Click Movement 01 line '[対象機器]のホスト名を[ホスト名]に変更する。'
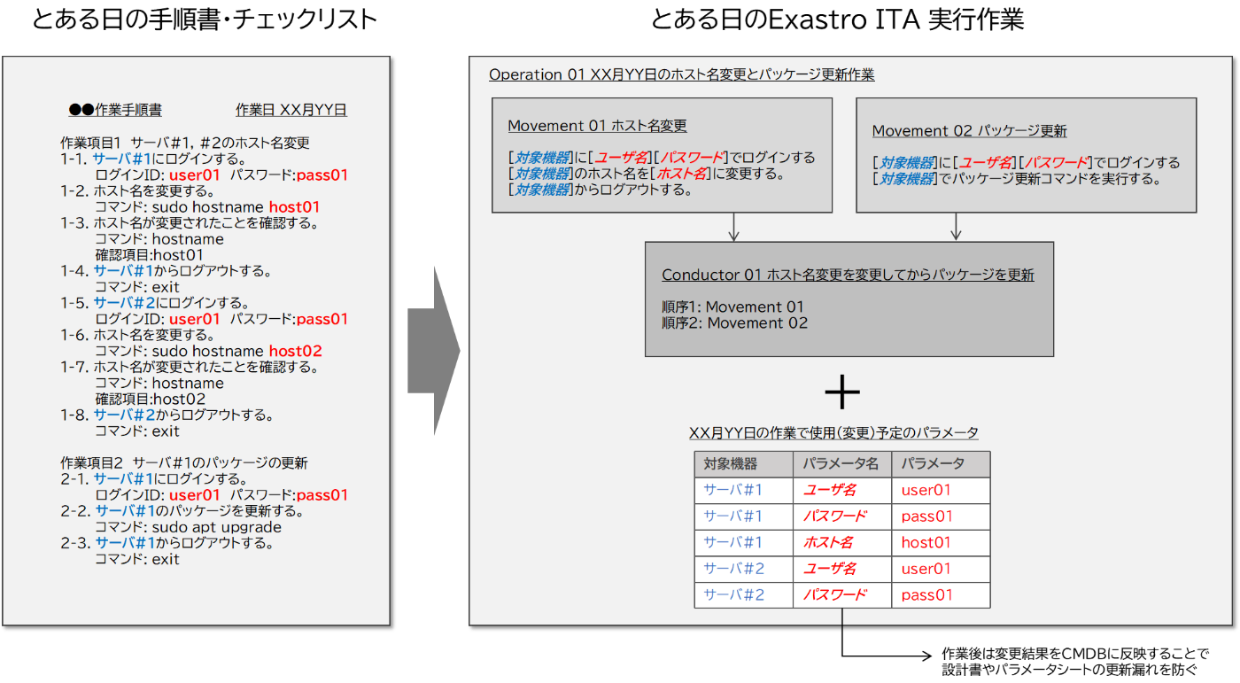This screenshot has width=1240, height=683. (x=647, y=174)
